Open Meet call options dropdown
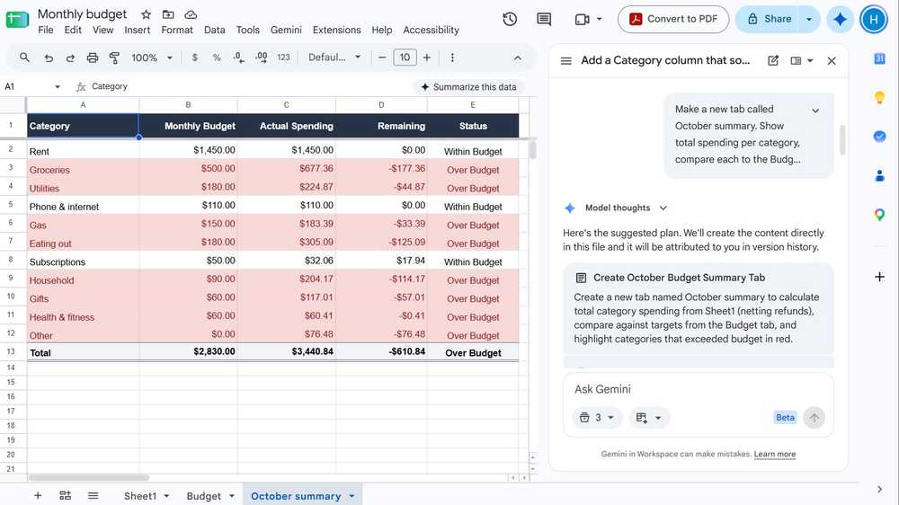The width and height of the screenshot is (899, 505). click(599, 19)
